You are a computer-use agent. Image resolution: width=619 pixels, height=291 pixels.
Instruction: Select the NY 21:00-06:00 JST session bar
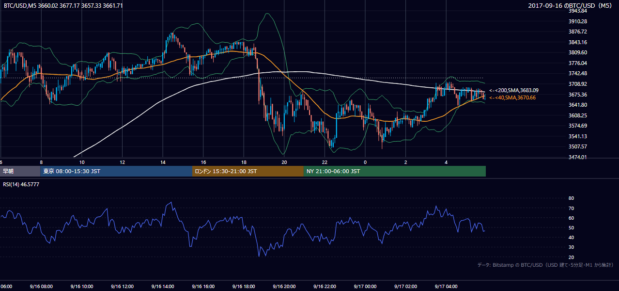(x=395, y=171)
